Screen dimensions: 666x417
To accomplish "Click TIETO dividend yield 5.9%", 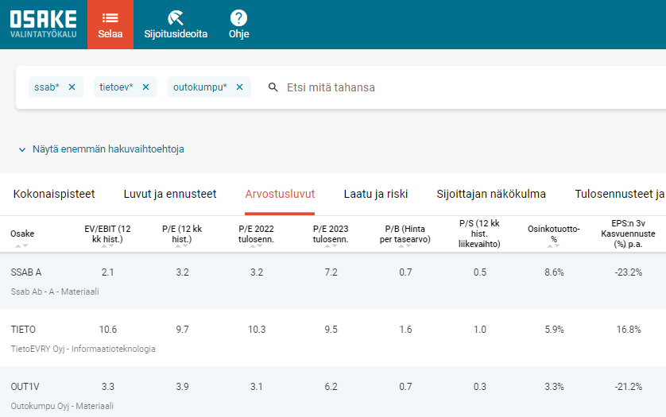I will click(554, 330).
